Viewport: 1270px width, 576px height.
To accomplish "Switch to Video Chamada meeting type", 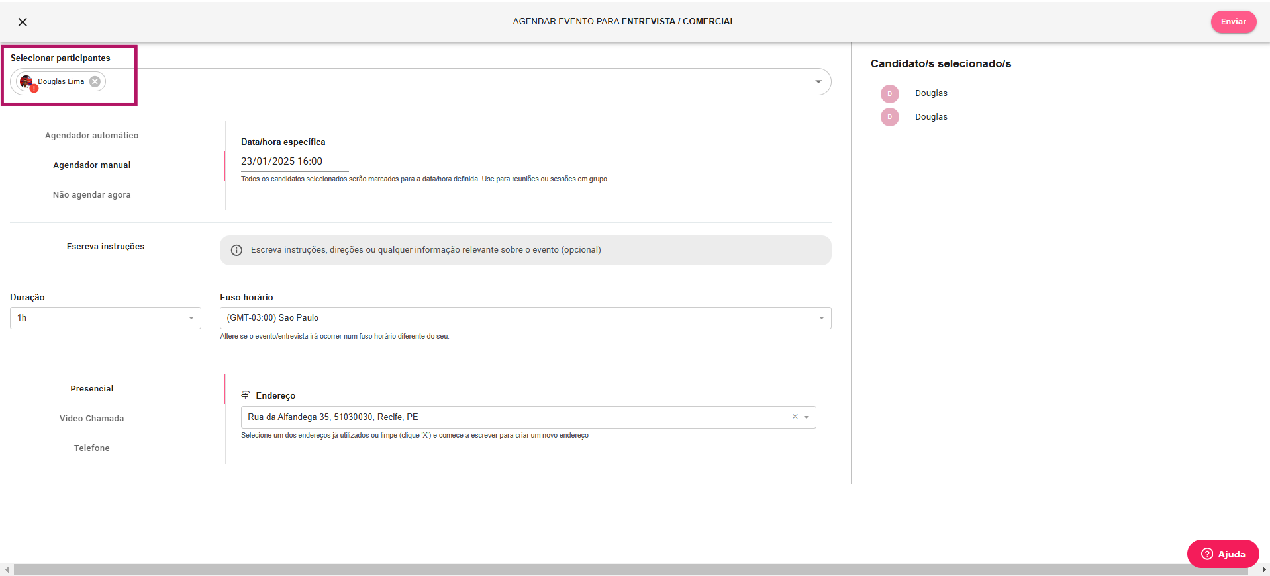I will (92, 419).
